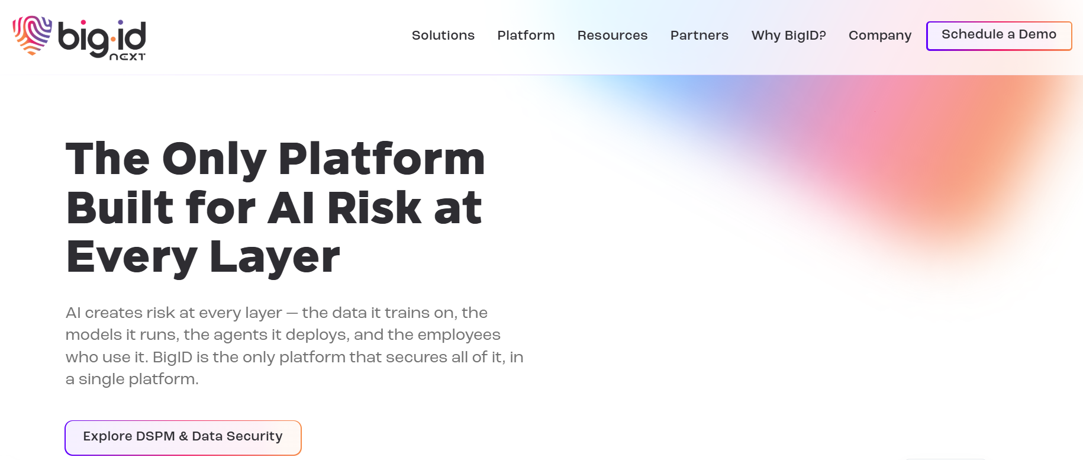Click the paragraph starting "AI creates risk at every layer"
The width and height of the screenshot is (1083, 460).
point(294,346)
